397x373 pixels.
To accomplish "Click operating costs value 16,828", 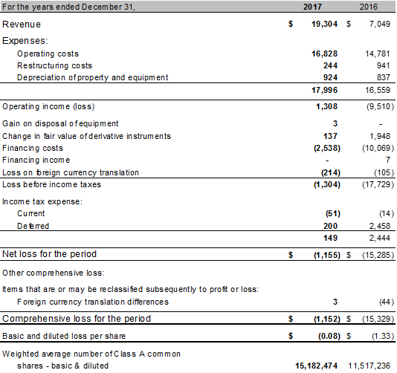I will [x=324, y=53].
